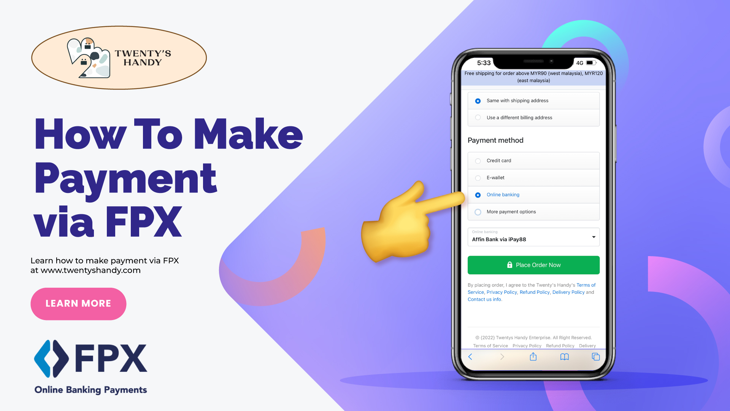Expand the More payment options section
730x411 pixels.
[478, 211]
